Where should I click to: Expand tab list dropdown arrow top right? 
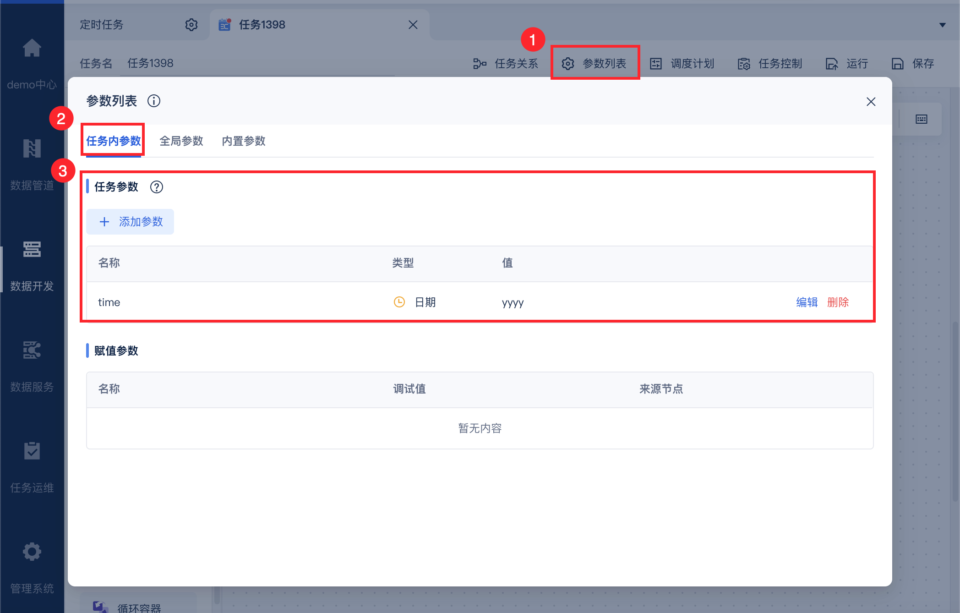point(942,25)
